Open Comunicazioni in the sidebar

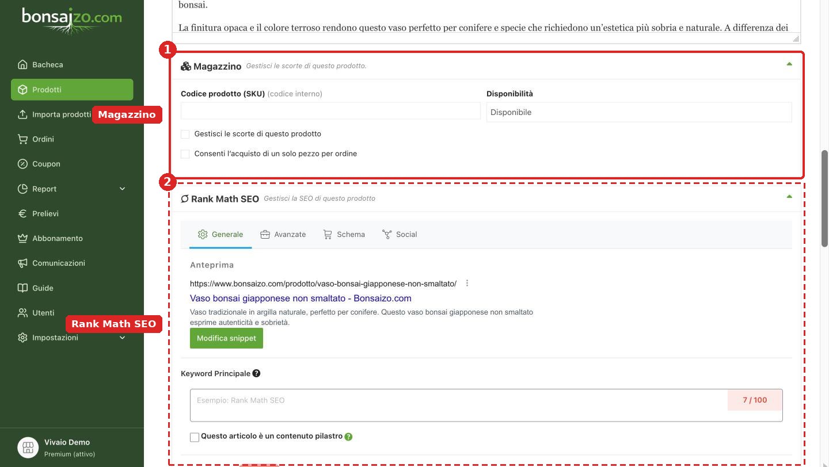pyautogui.click(x=59, y=263)
